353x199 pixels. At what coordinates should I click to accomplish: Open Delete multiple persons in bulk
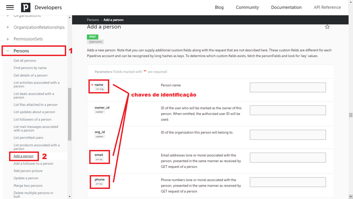33,195
